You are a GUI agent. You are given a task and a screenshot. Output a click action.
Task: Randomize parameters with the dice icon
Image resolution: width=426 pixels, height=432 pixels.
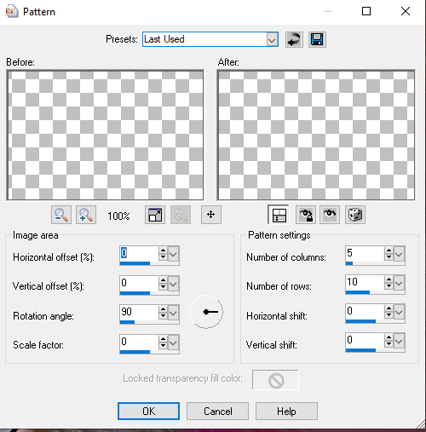[355, 215]
